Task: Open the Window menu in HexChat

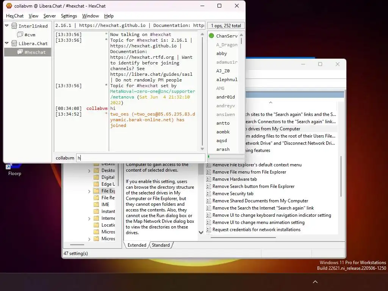Action: coord(90,16)
